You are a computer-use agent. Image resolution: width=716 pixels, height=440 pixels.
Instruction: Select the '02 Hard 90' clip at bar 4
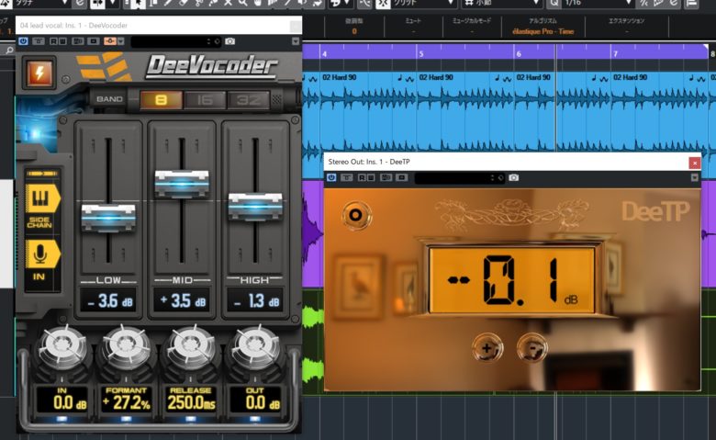[x=368, y=112]
